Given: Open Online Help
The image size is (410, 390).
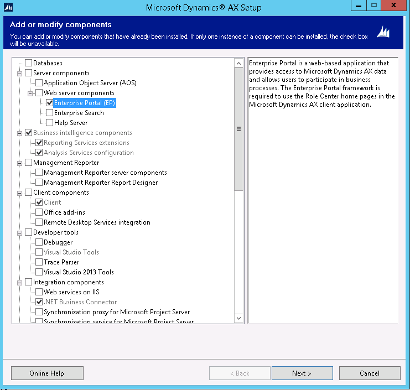Looking at the screenshot, I should point(47,373).
